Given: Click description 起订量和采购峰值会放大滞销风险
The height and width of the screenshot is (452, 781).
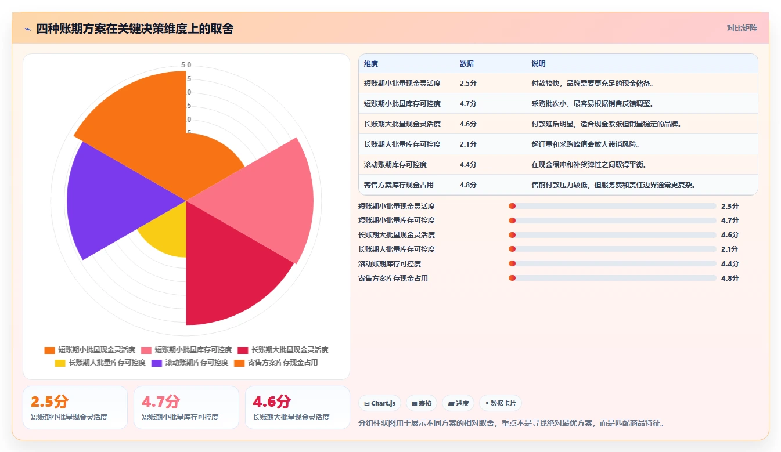Looking at the screenshot, I should click(x=586, y=144).
